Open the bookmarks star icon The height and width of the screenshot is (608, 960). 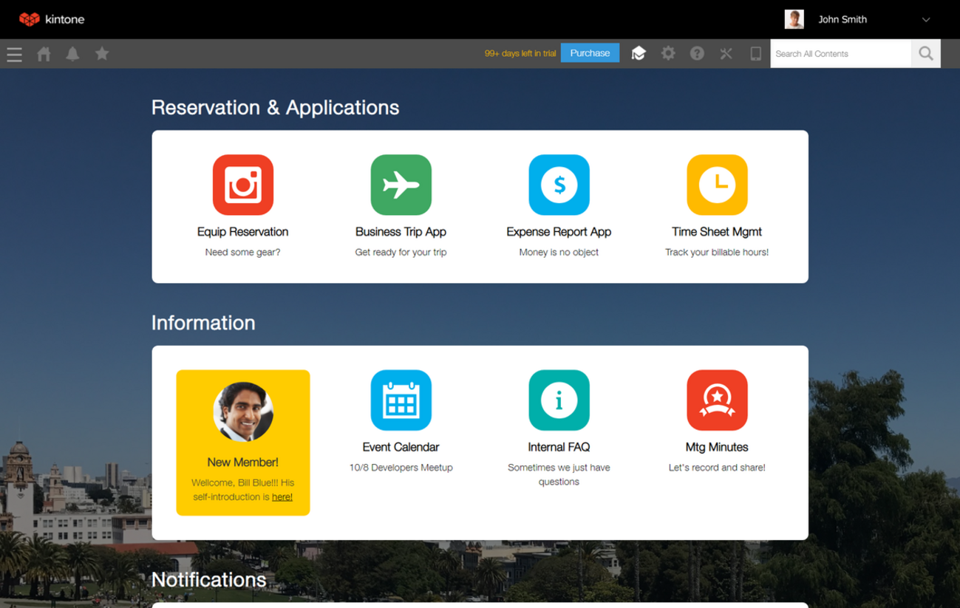click(x=102, y=53)
